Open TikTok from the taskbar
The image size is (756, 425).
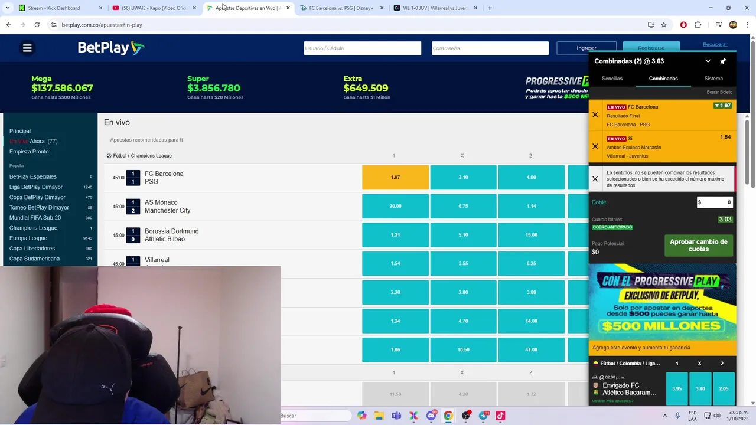500,416
